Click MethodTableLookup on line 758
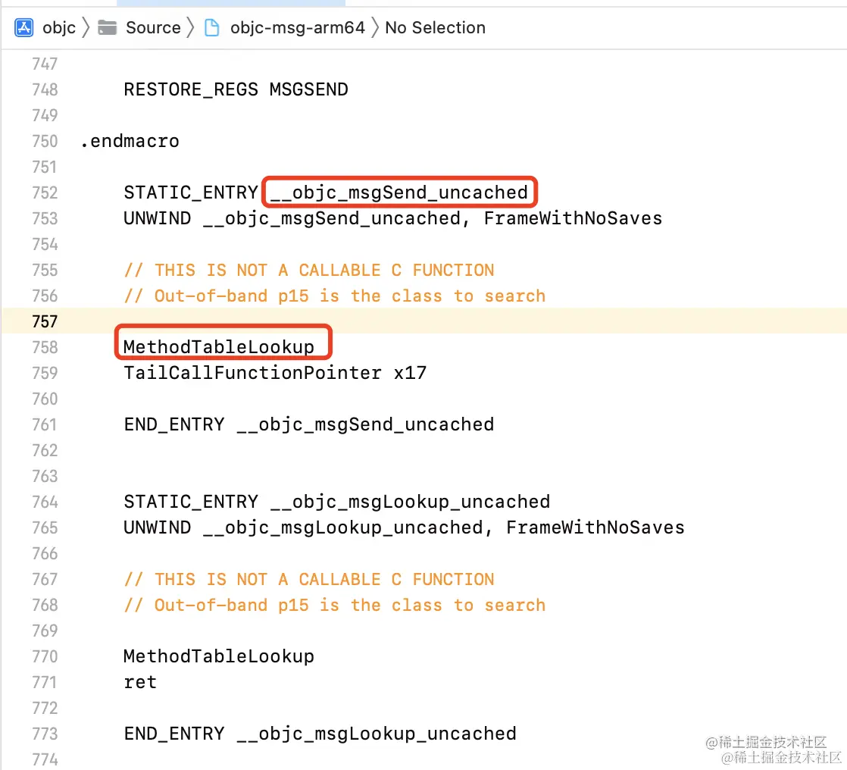Screen dimensions: 847x770 click(219, 347)
